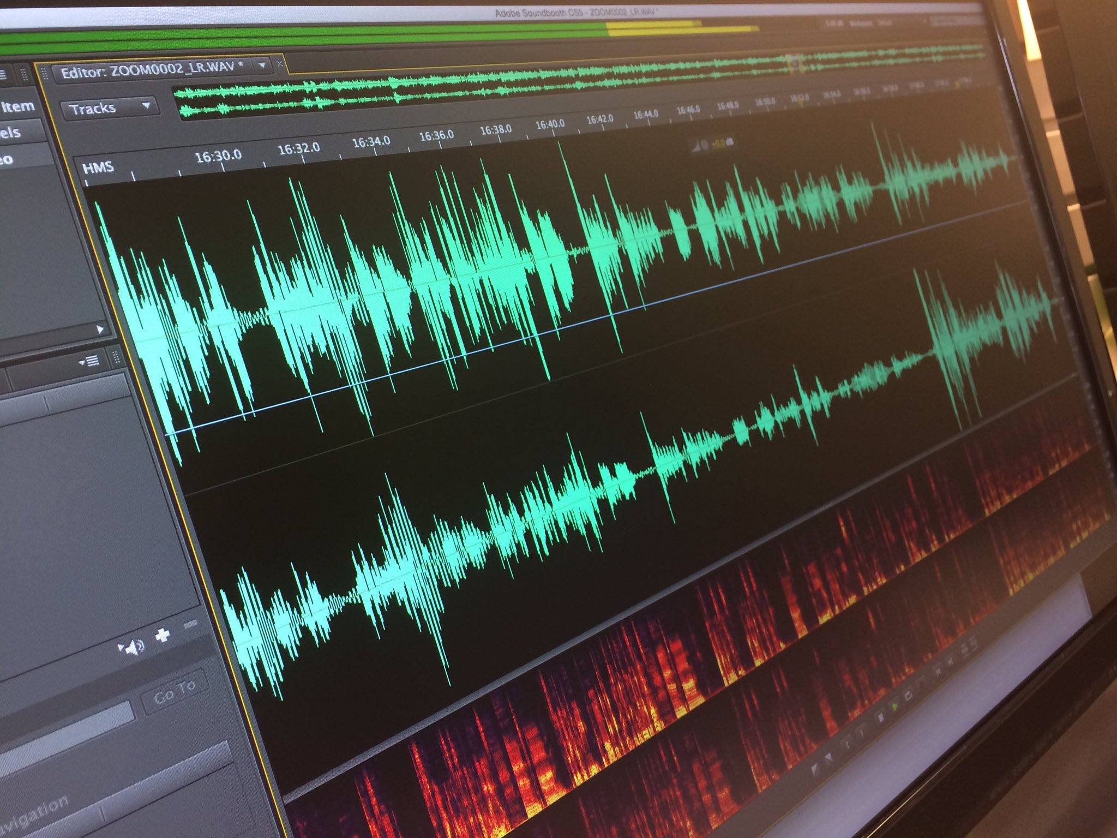Click the minus icon to delete a marker
This screenshot has width=1117, height=838.
click(190, 625)
